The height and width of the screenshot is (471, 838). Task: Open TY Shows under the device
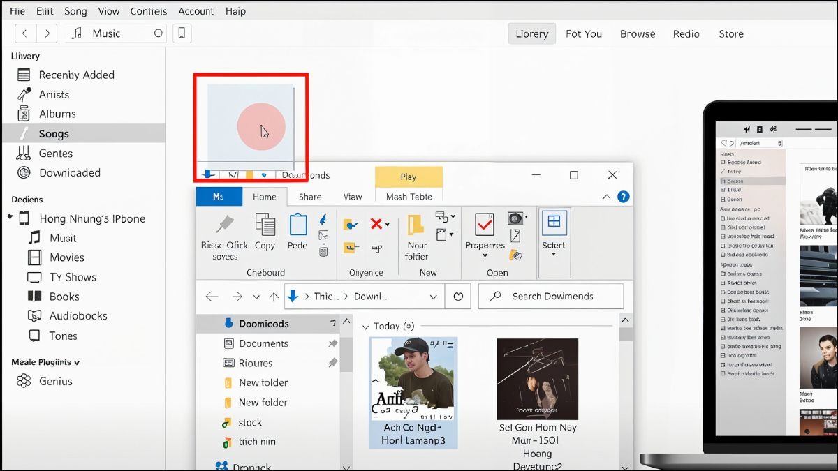pyautogui.click(x=73, y=277)
